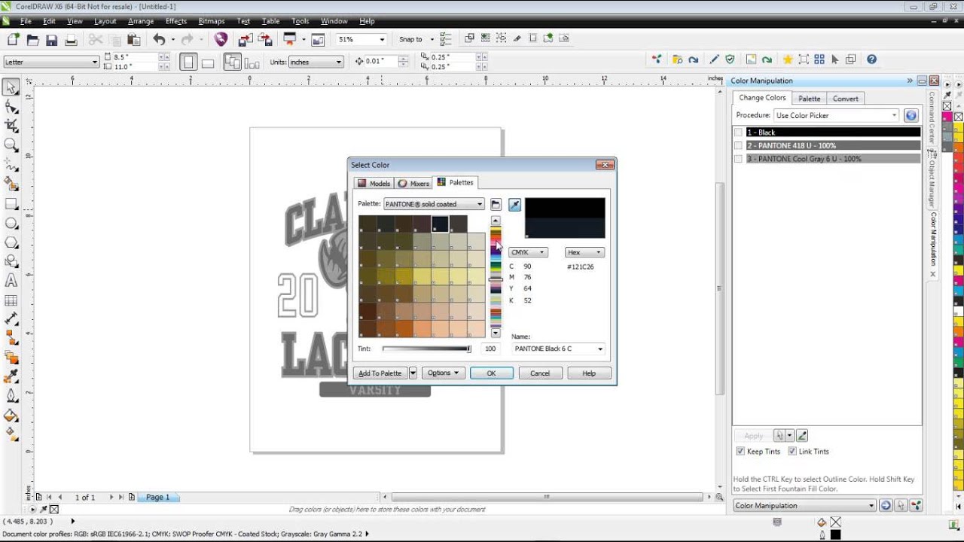This screenshot has height=542, width=964.
Task: Toggle the Keep Tints checkbox
Action: click(x=740, y=452)
